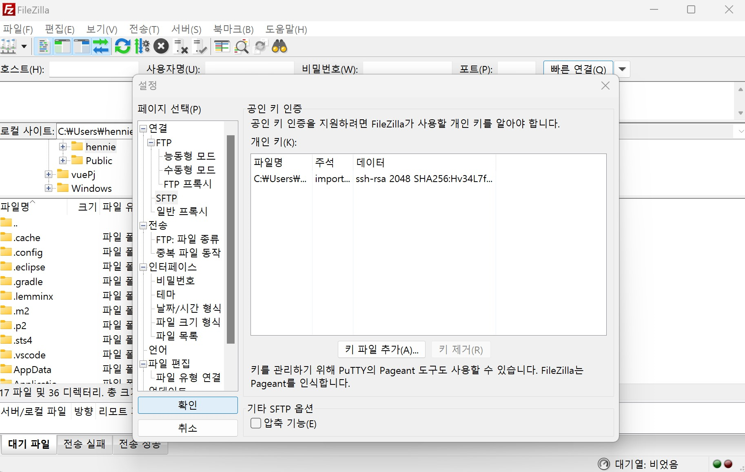Click the 비밀번호 input field

point(407,69)
